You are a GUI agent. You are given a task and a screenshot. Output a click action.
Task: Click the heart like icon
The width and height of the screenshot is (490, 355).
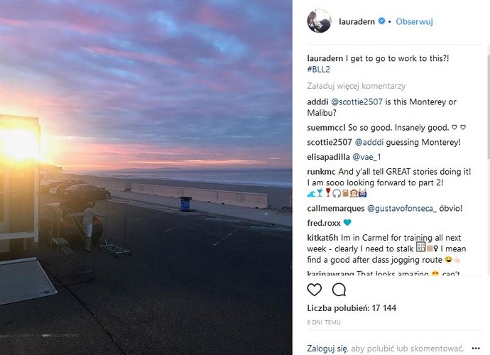tap(315, 290)
